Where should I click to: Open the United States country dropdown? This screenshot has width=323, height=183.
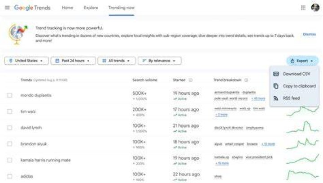26,61
